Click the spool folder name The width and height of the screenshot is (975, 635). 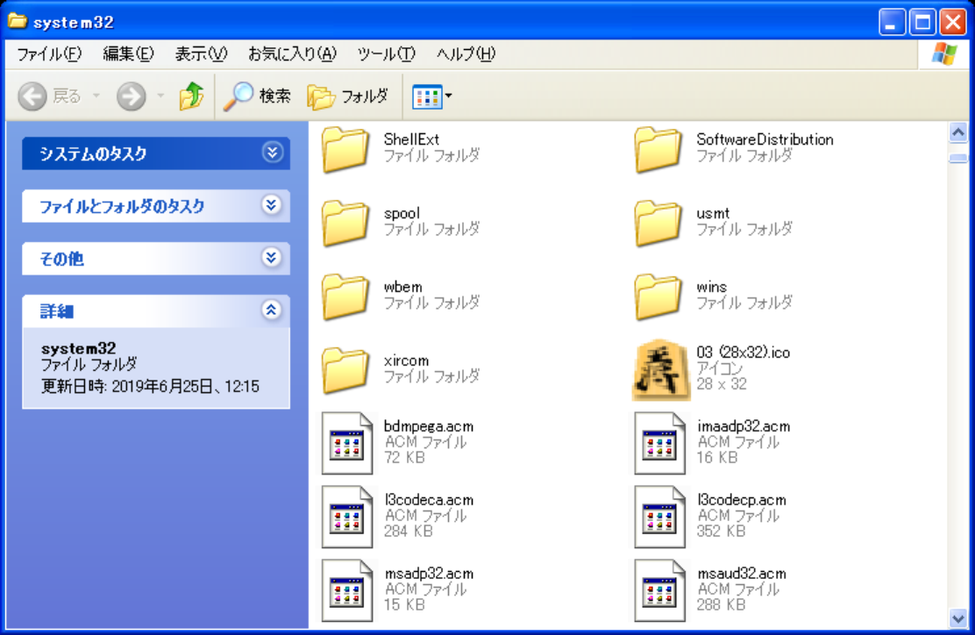click(402, 213)
